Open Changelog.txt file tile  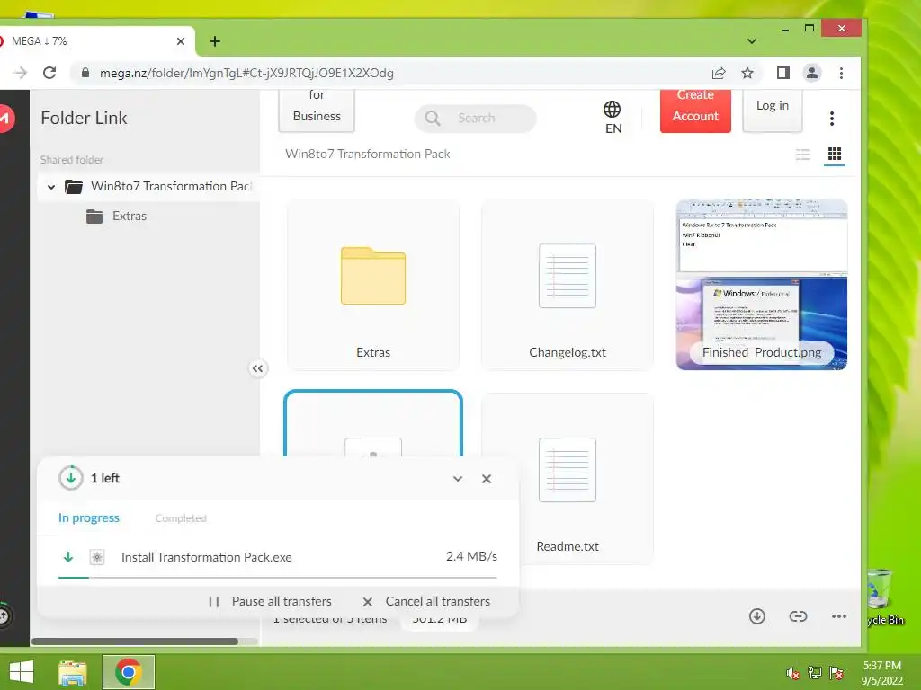pos(567,285)
